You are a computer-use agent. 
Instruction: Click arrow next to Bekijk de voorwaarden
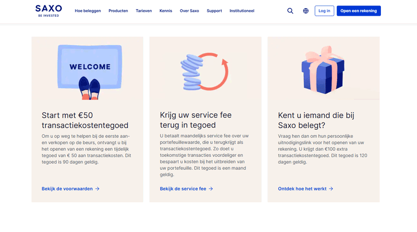click(97, 189)
